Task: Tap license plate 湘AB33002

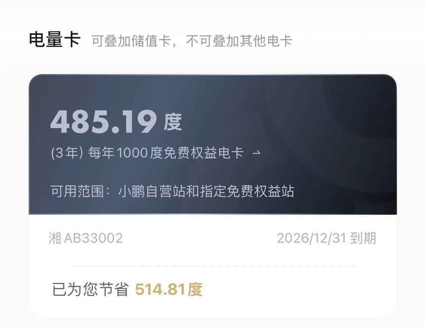Action: tap(86, 239)
